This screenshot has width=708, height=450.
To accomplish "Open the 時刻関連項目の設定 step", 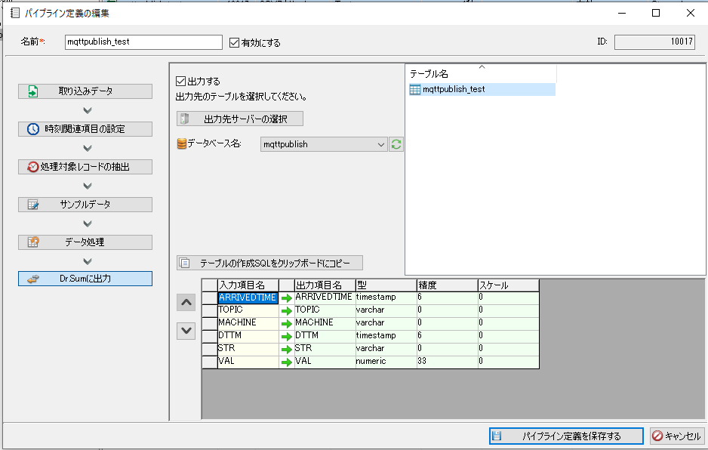I will [x=85, y=129].
